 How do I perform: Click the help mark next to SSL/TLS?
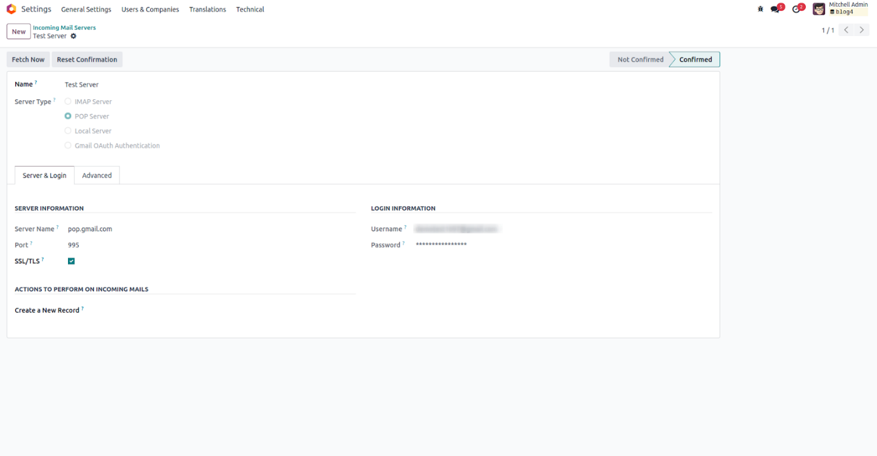click(43, 259)
